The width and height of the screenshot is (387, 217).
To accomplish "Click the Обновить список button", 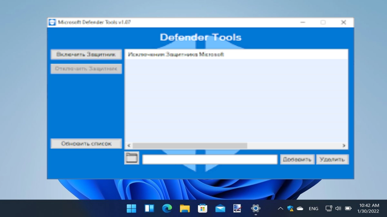I will (86, 144).
